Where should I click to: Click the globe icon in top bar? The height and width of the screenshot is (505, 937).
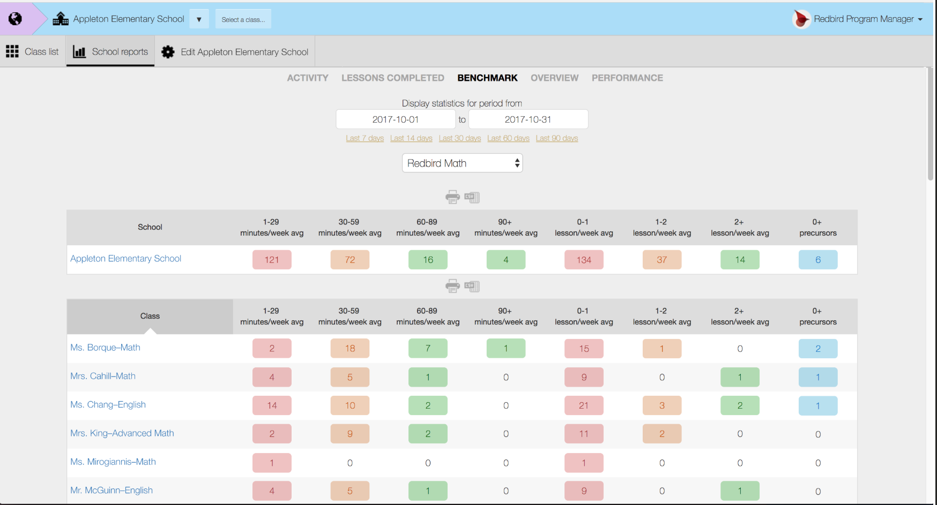pyautogui.click(x=16, y=19)
